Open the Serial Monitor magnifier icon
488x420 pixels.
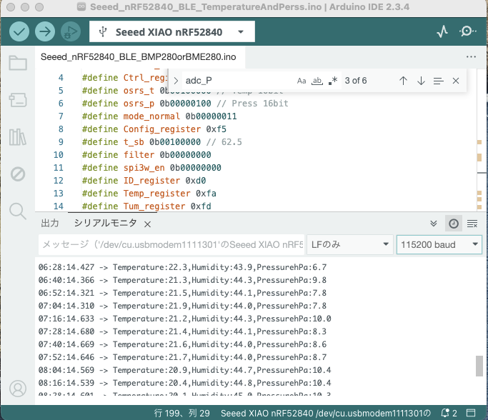click(467, 31)
